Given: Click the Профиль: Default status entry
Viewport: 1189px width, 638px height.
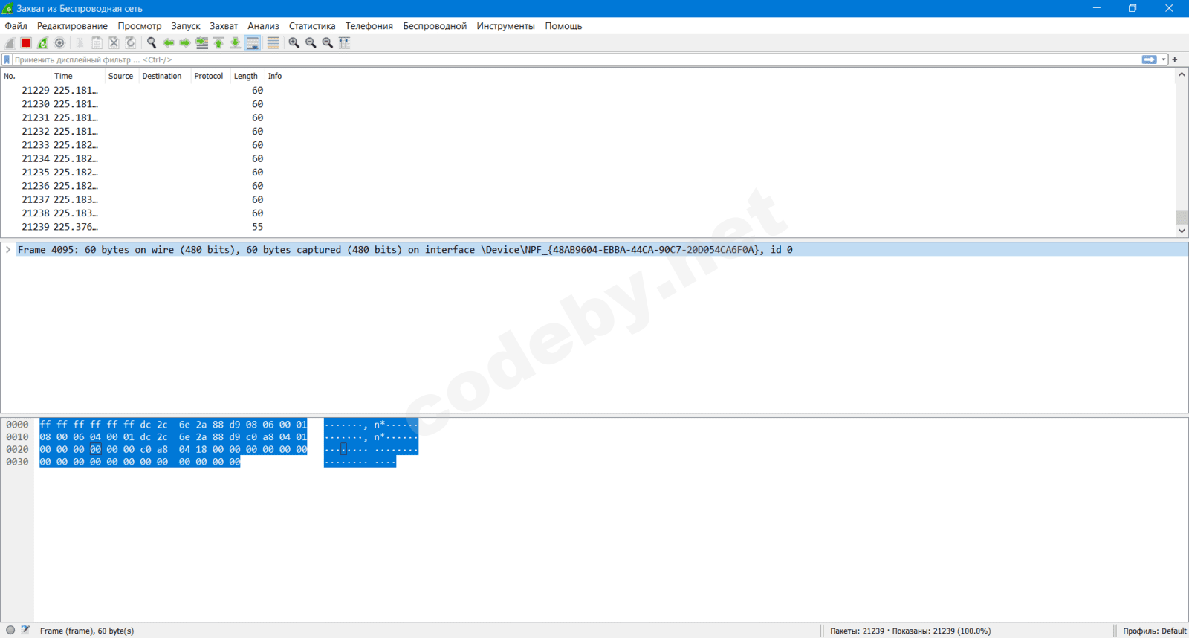Looking at the screenshot, I should (x=1155, y=631).
